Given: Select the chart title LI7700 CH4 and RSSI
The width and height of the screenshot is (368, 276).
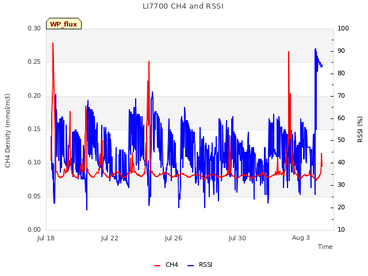Looking at the screenshot, I should (x=183, y=6).
